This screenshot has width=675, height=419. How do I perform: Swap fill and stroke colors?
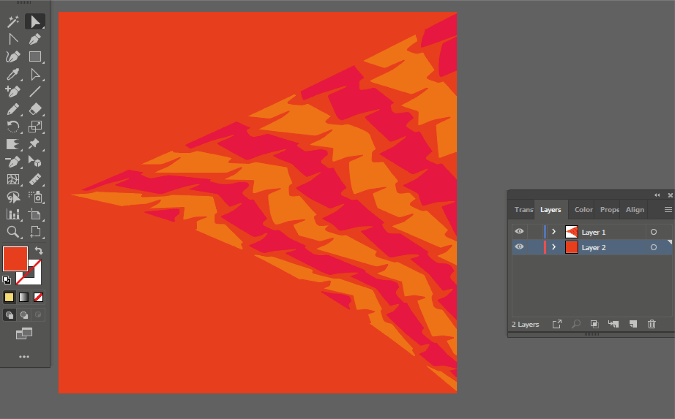pos(39,250)
